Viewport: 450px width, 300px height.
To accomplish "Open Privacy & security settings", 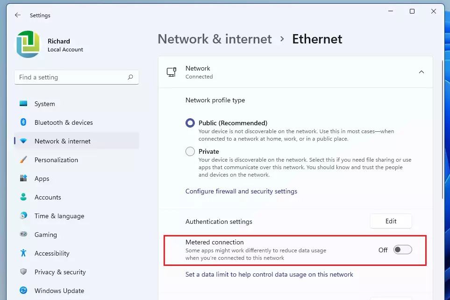I will [60, 272].
